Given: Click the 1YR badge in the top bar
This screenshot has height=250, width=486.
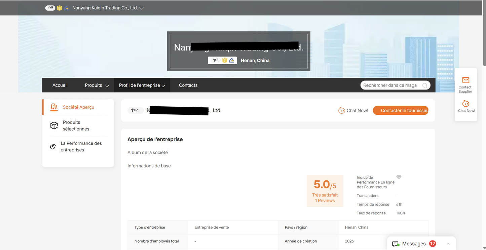Looking at the screenshot, I should (x=50, y=8).
